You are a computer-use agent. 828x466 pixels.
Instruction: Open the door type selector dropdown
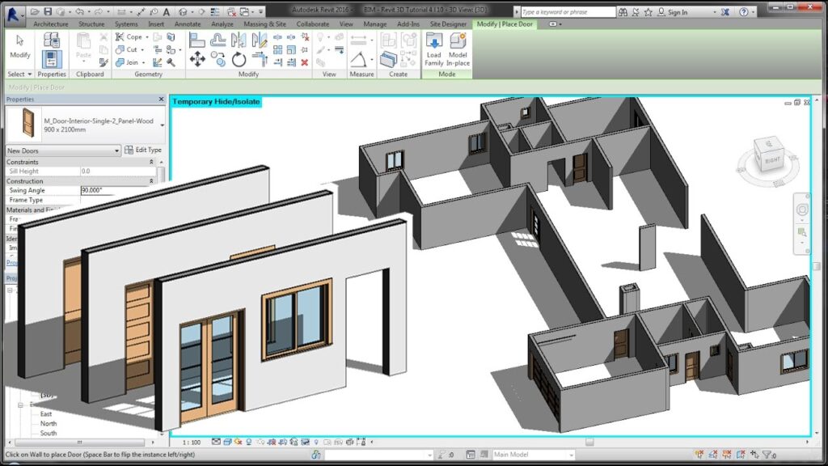tap(162, 125)
